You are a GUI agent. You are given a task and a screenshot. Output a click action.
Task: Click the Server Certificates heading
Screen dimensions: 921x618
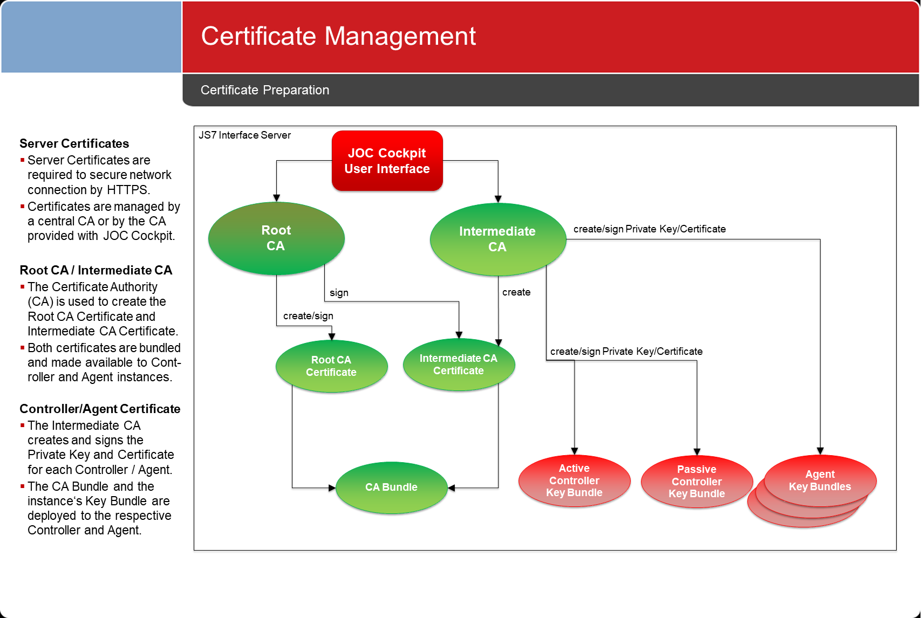coord(74,143)
